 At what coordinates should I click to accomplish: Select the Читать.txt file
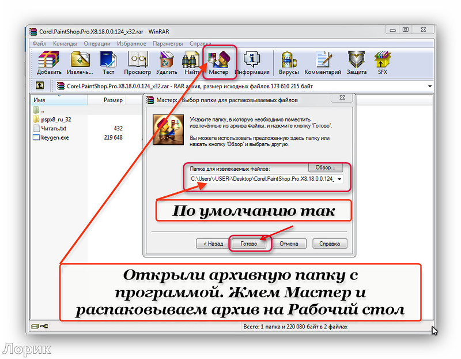[50, 128]
